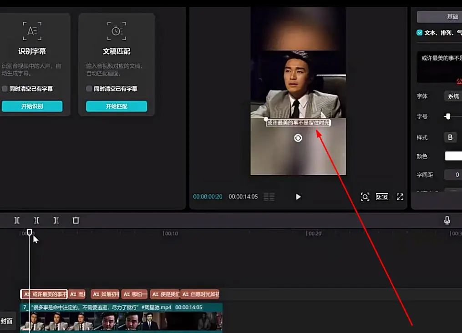The width and height of the screenshot is (462, 333).
Task: Select the 或许最美的事不 subtitle clip in the timeline
Action: pos(44,294)
